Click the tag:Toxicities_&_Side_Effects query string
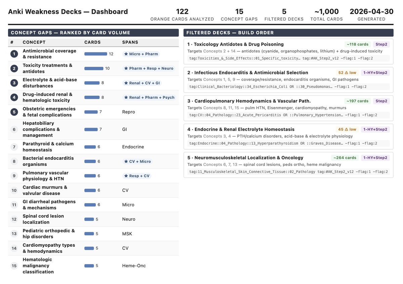The image size is (403, 284). 288,58
